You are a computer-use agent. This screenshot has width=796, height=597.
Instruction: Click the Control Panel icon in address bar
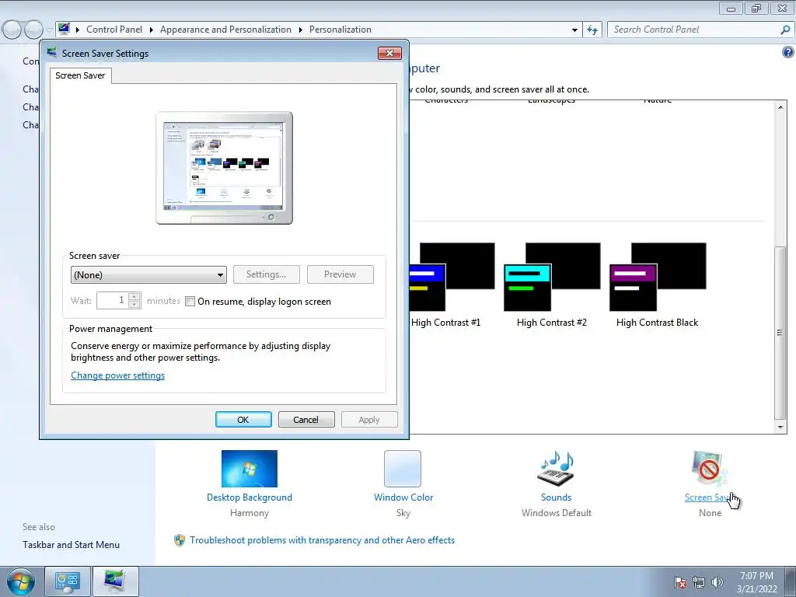(64, 29)
